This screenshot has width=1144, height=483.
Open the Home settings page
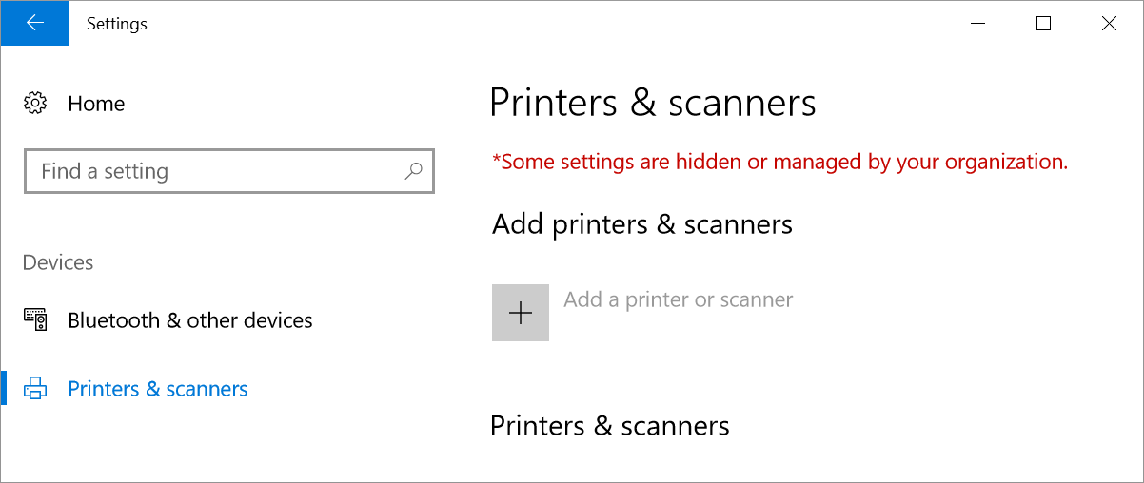point(96,104)
